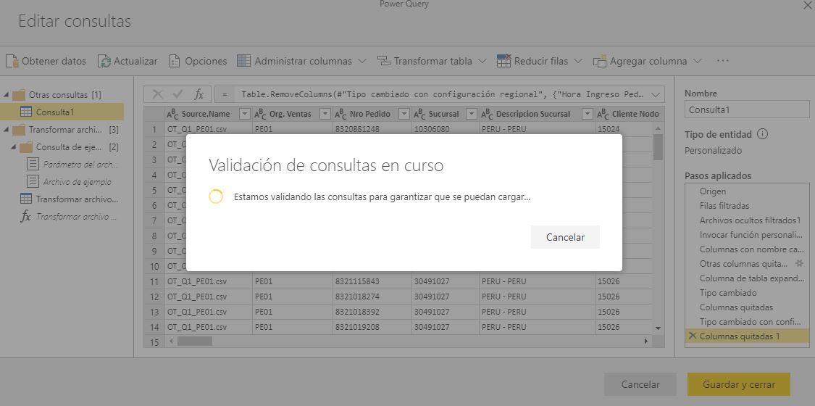The width and height of the screenshot is (815, 406).
Task: Open the Org. Ventas column filter dropdown
Action: pos(325,114)
